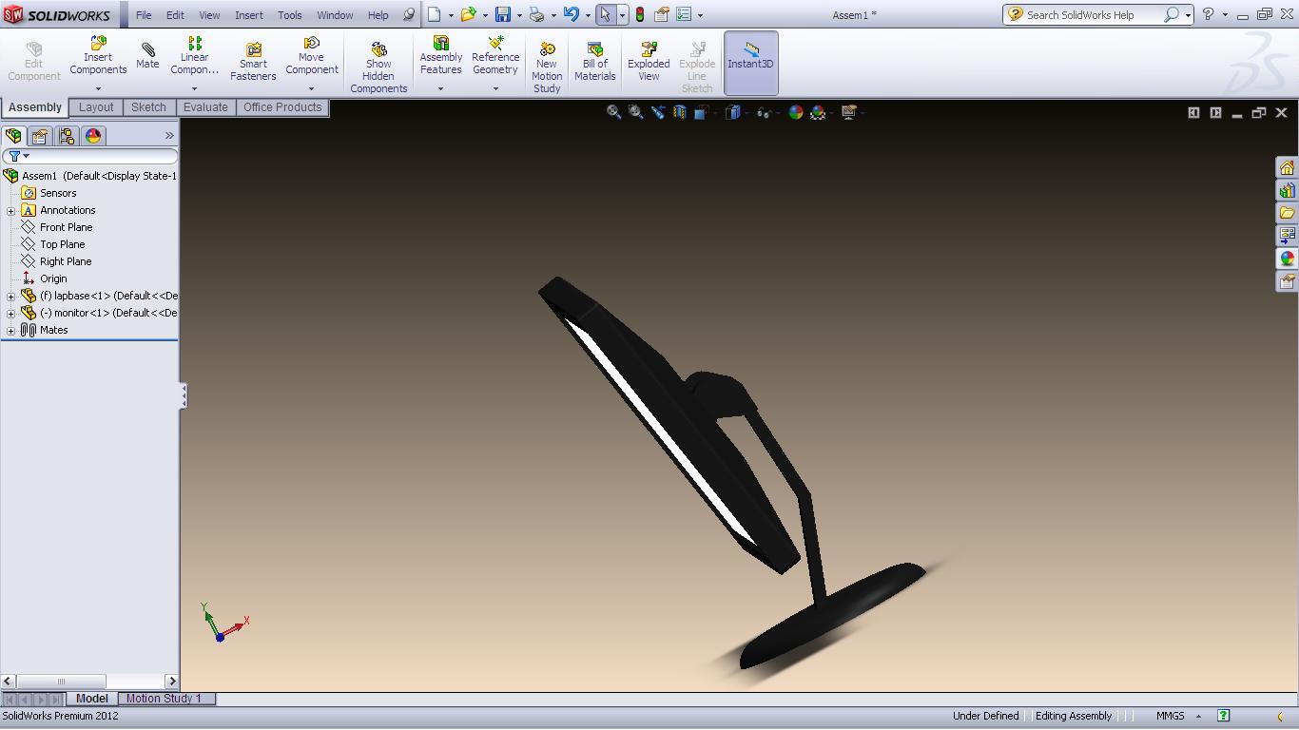
Task: Click the Undo arrow icon
Action: 572,14
